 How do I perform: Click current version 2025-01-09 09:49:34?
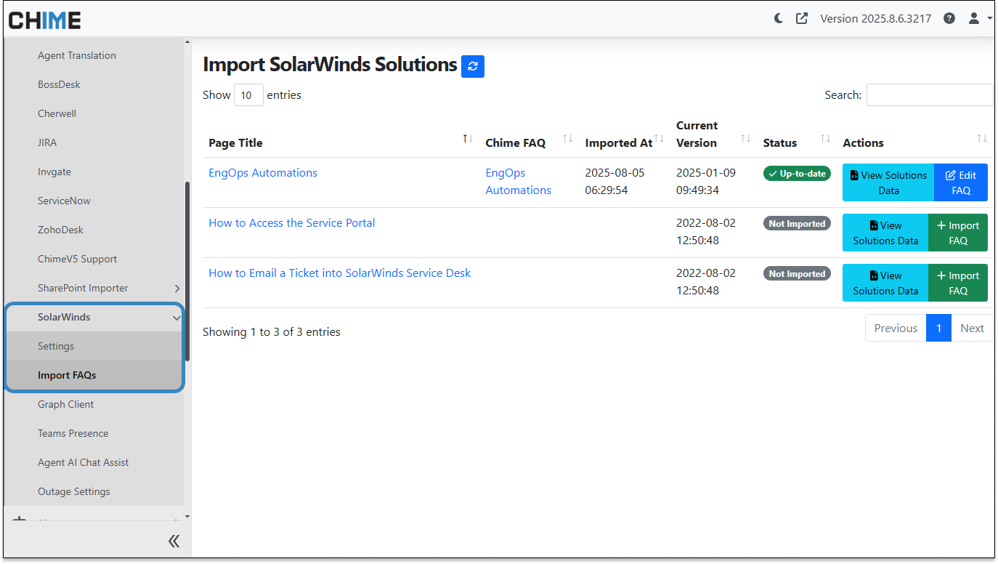coord(706,182)
